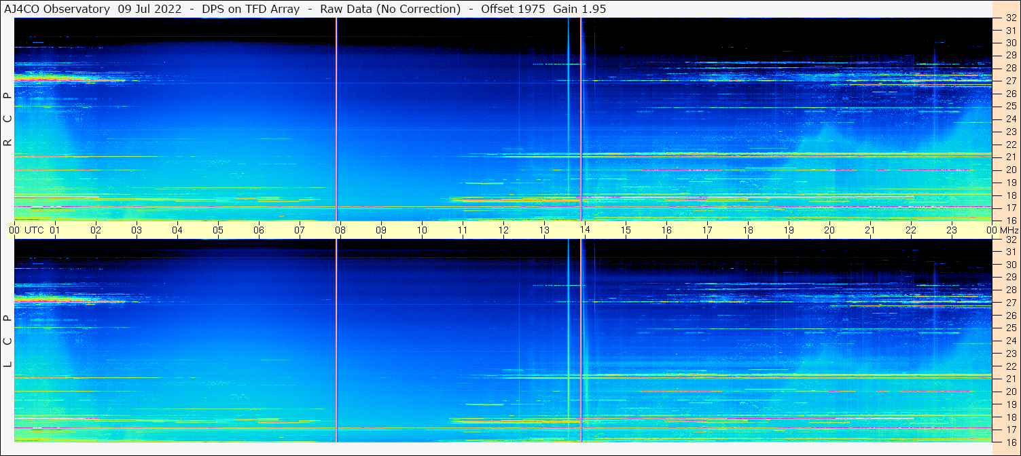Click the 17 MHz label of LCP panel

[x=1010, y=430]
